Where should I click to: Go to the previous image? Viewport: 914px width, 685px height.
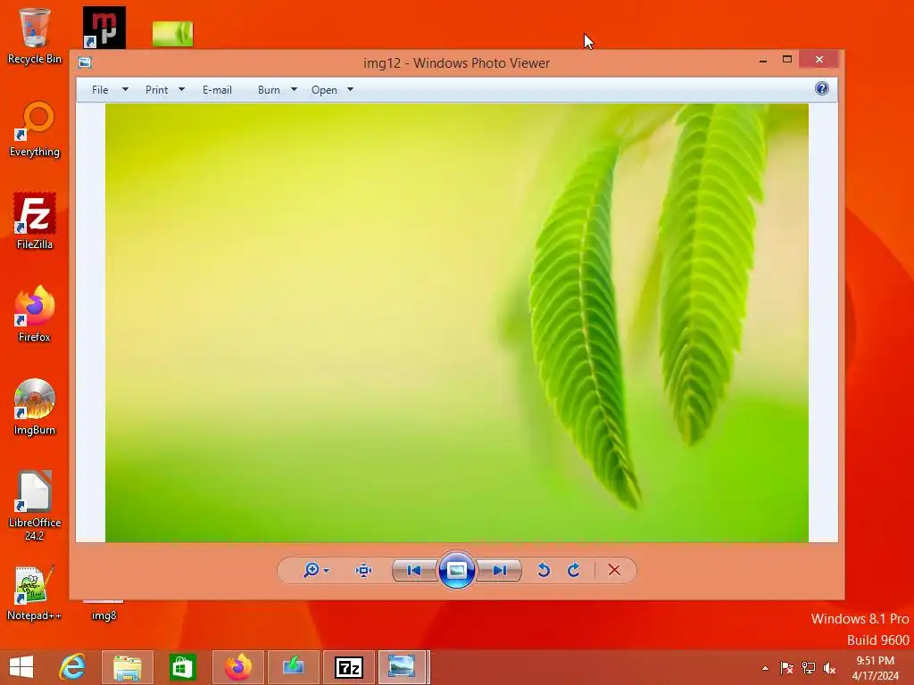click(x=414, y=570)
